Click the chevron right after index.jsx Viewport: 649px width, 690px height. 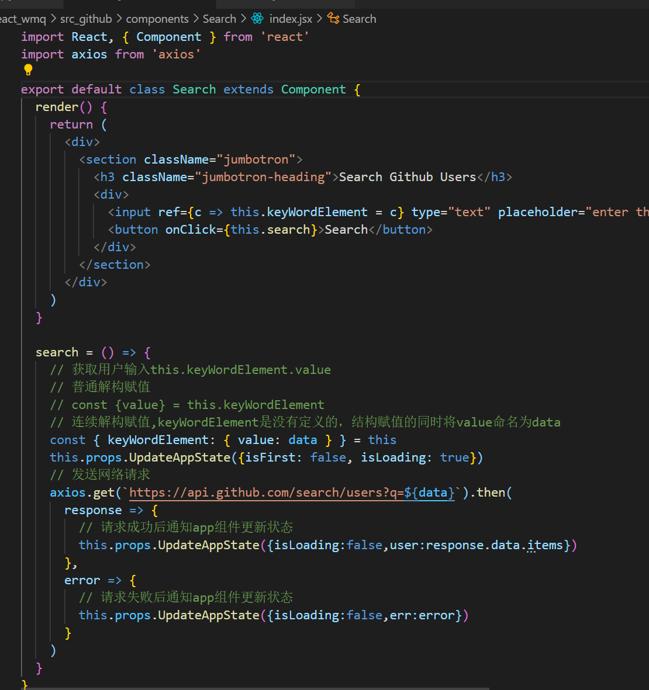point(319,19)
